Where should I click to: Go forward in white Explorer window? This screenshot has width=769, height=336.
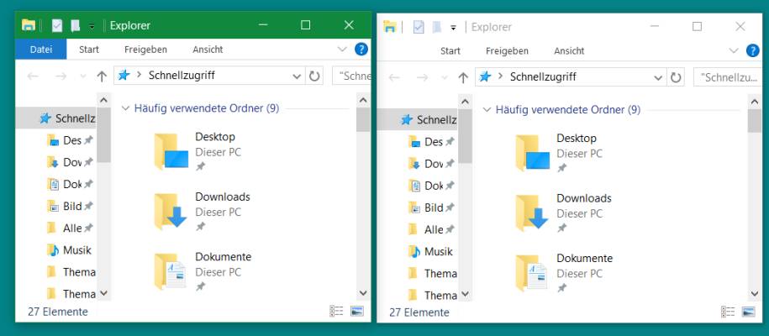click(422, 77)
